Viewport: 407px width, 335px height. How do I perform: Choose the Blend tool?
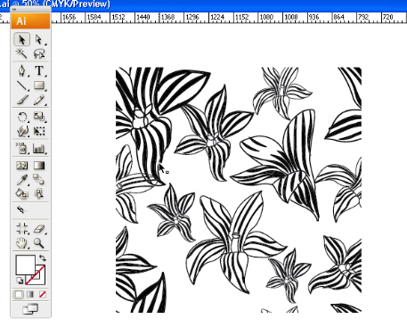[x=39, y=179]
